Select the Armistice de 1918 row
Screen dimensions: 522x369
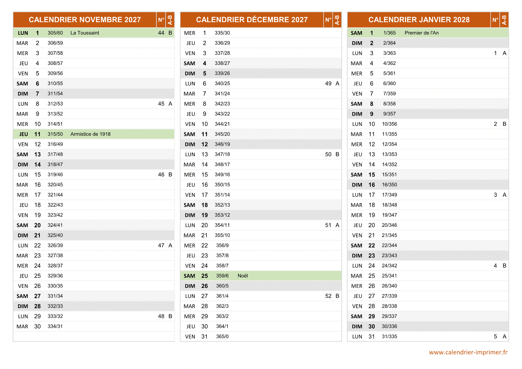tap(90, 134)
